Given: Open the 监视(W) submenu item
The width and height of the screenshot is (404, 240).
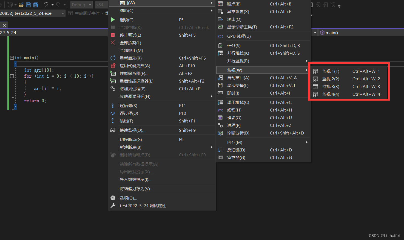Looking at the screenshot, I should click(263, 70).
